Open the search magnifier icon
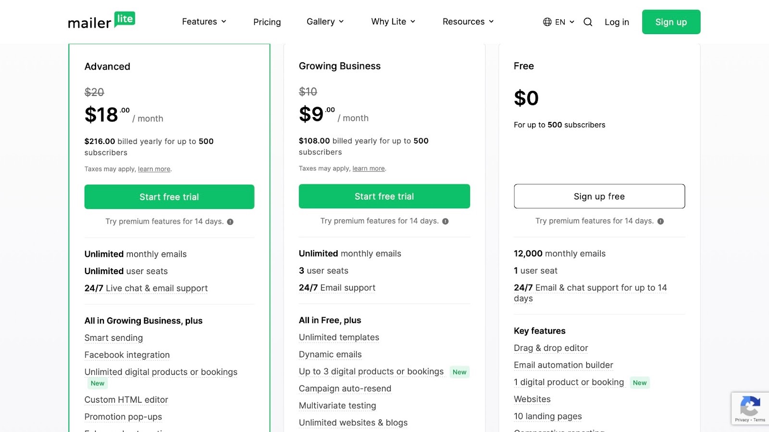 (x=588, y=22)
